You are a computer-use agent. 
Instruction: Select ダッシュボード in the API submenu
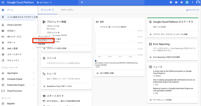click(44, 36)
